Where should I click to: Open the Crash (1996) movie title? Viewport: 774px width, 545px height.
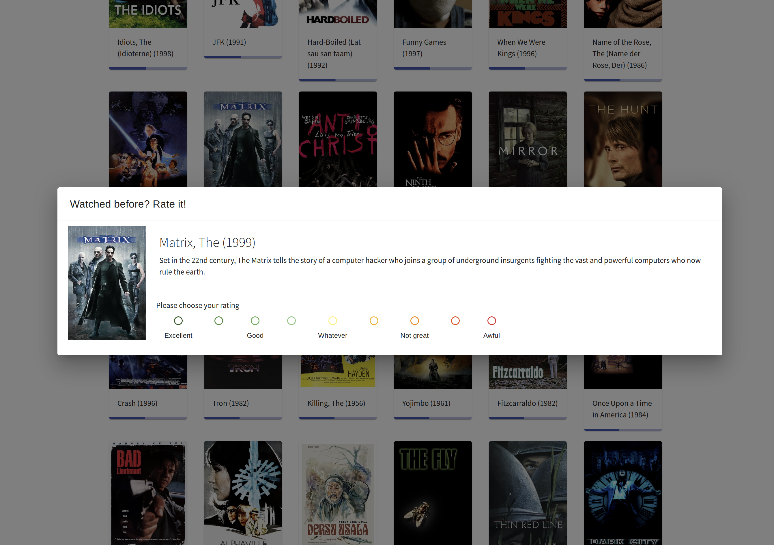[x=138, y=403]
